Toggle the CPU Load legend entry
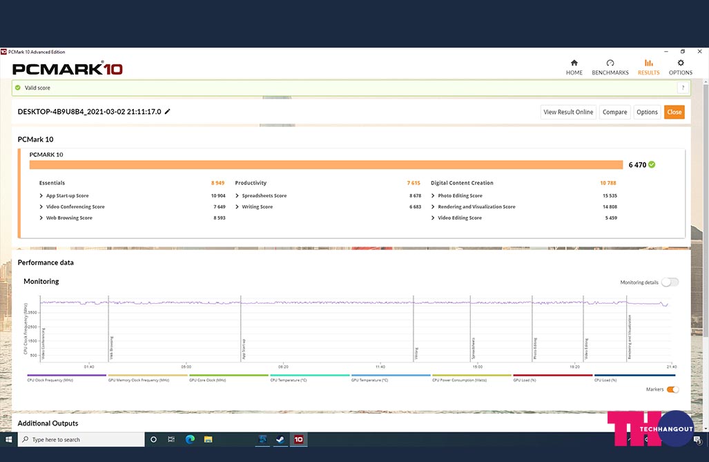Image resolution: width=709 pixels, height=462 pixels. 634,378
